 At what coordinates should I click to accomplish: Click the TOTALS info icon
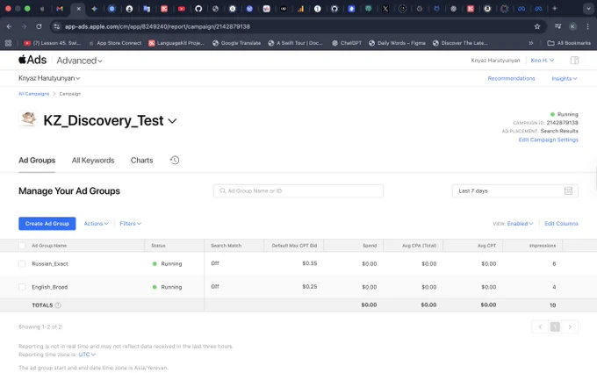click(58, 305)
